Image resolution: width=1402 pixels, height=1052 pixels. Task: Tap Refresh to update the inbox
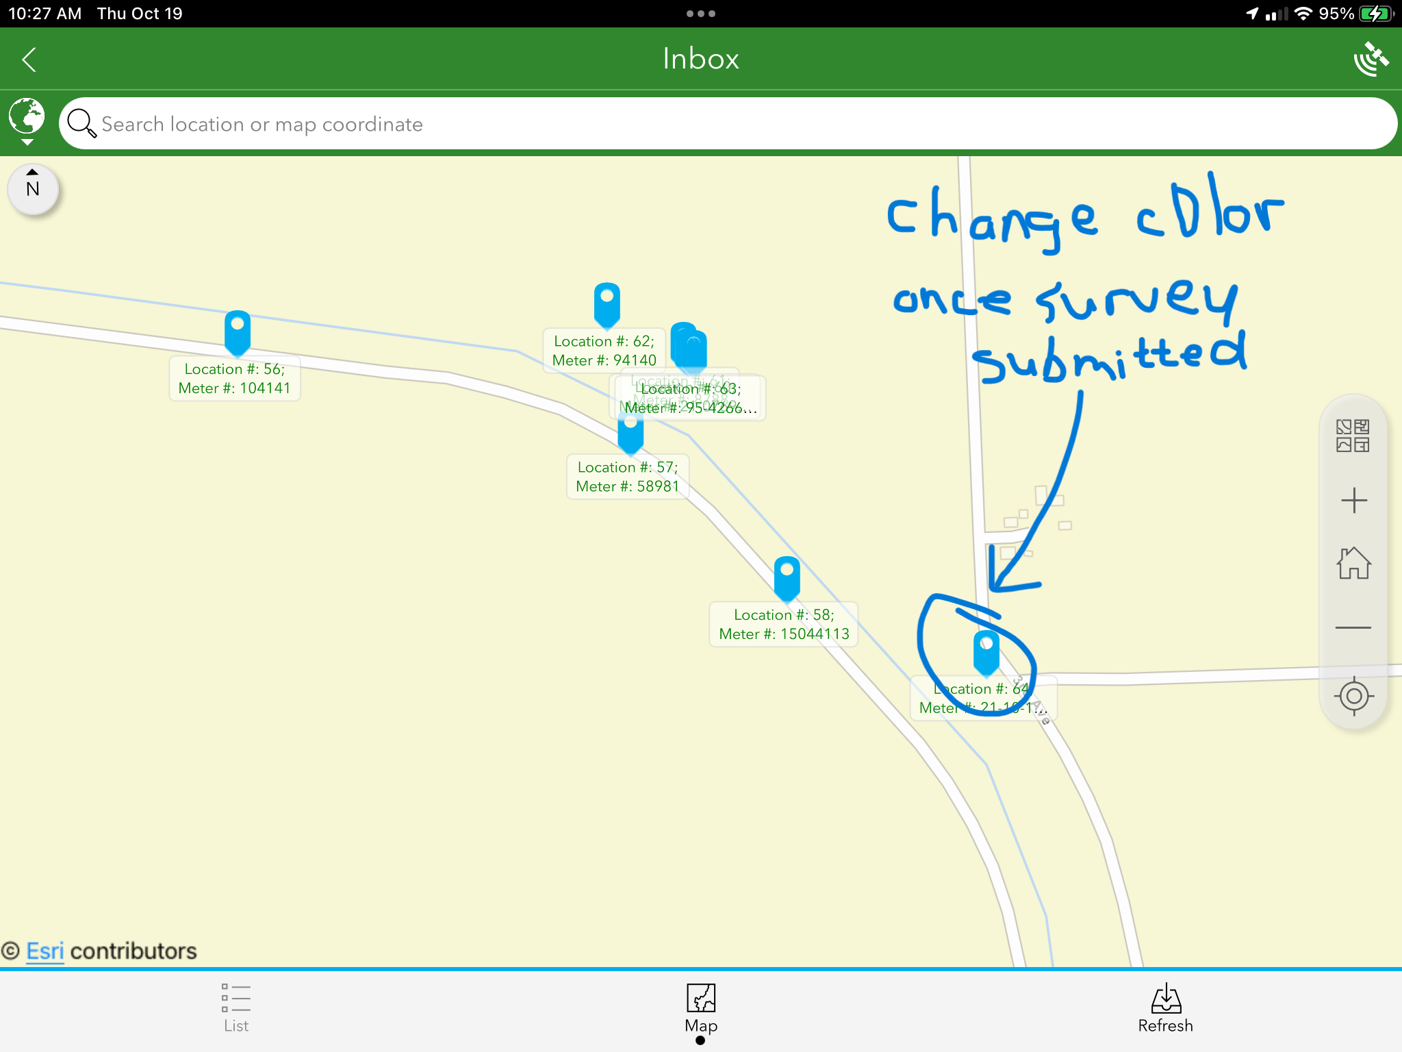1165,1007
